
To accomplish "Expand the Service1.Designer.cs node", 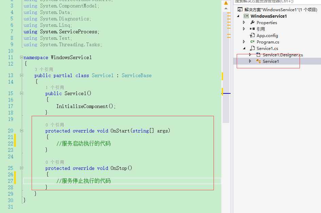I will pyautogui.click(x=250, y=55).
